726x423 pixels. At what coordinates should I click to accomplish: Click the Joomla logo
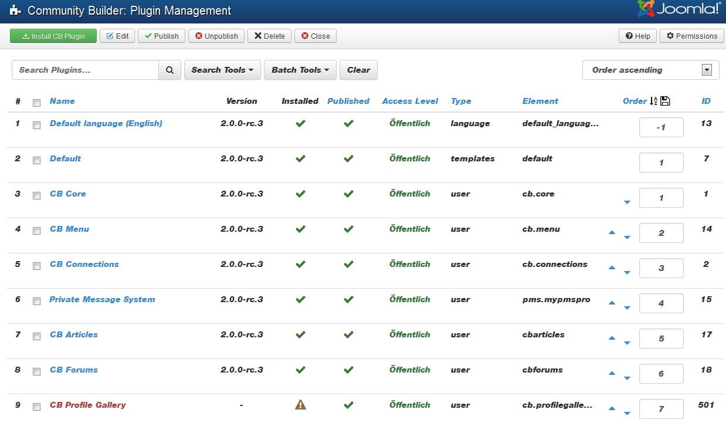pos(679,9)
